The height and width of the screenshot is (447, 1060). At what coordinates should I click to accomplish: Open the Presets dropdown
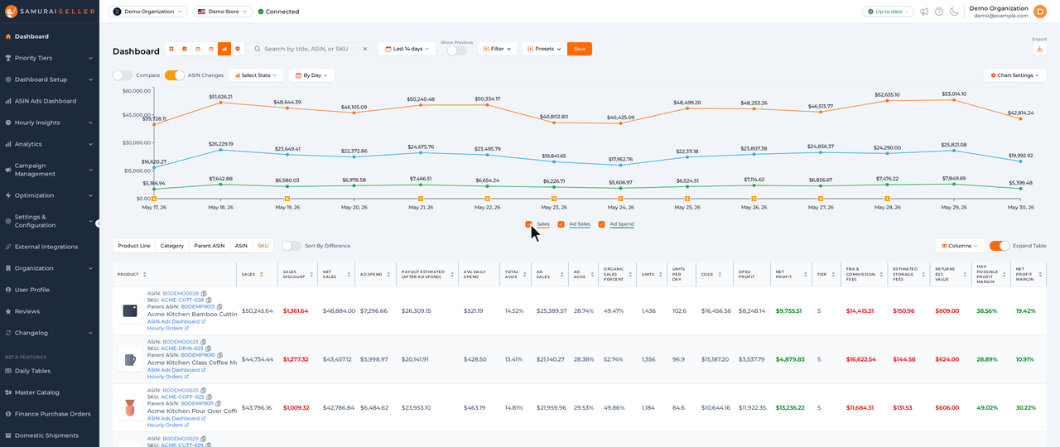[x=544, y=49]
